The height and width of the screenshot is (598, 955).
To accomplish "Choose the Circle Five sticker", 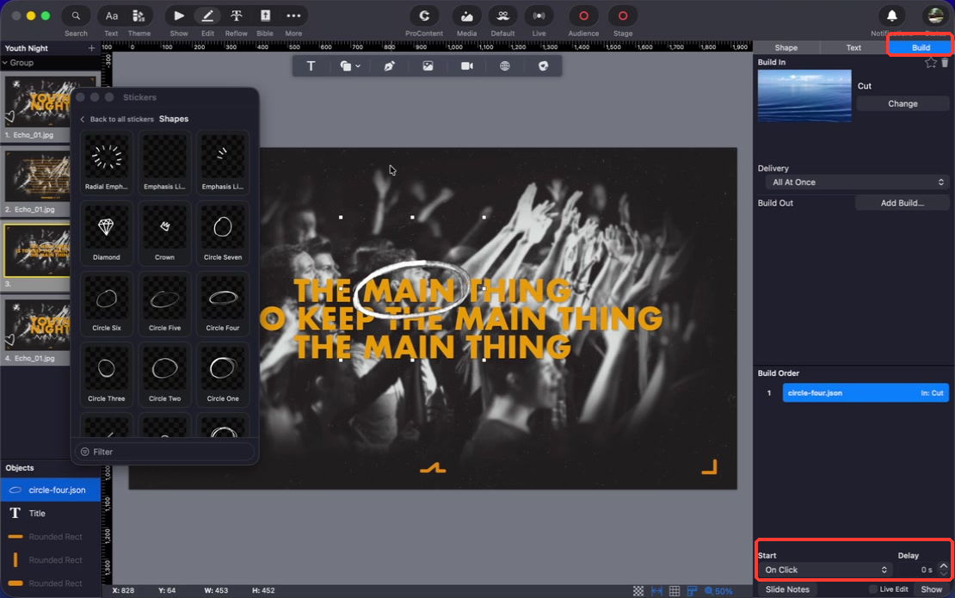I will (164, 304).
